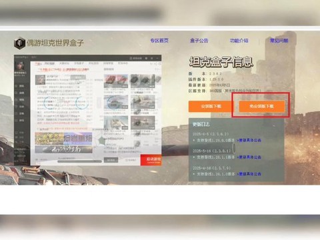The image size is (320, 240).
Task: Click the 更新日志 heading
Action: (201, 124)
